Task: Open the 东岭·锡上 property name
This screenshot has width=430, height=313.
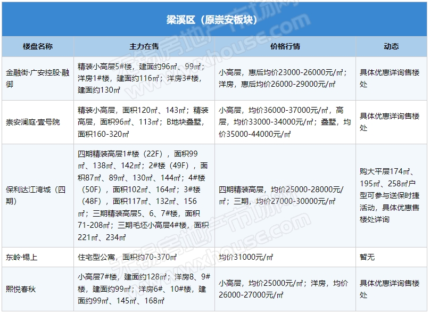Action: tap(22, 257)
